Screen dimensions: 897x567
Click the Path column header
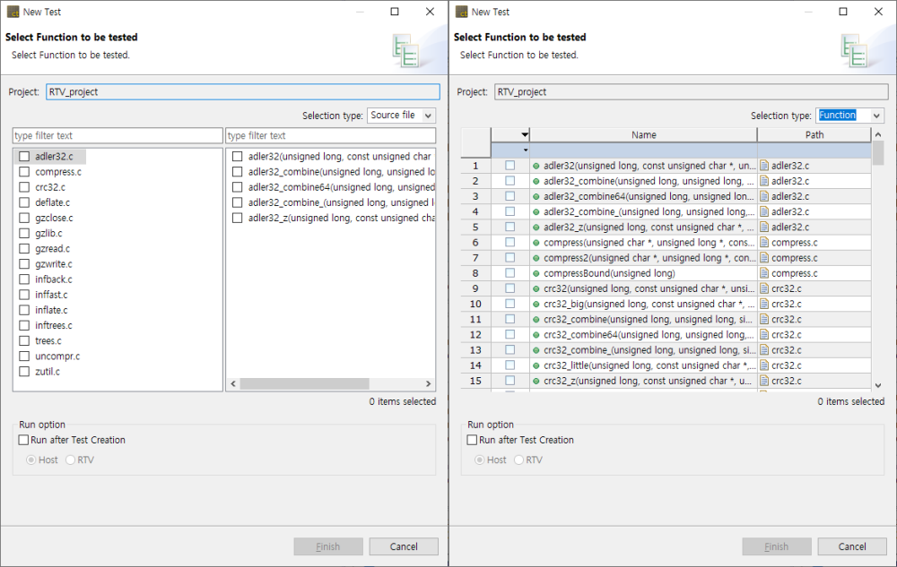pos(814,134)
